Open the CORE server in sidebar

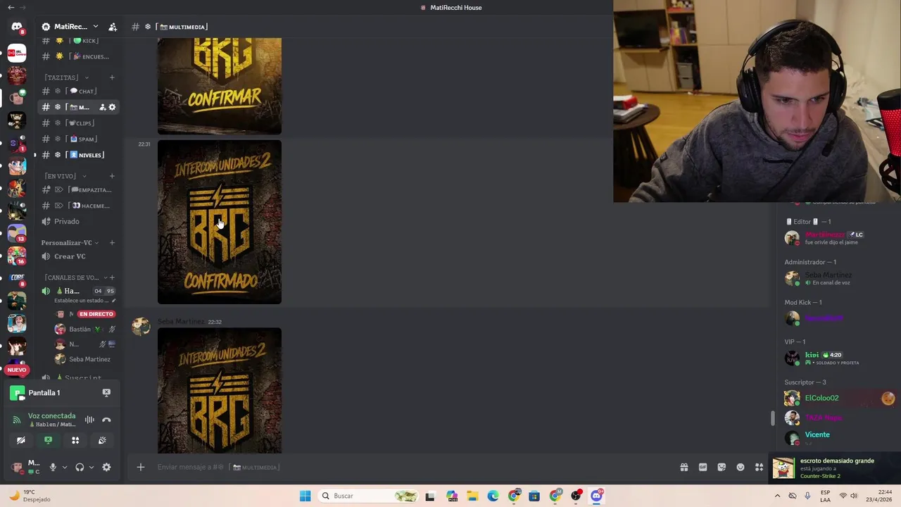click(17, 277)
